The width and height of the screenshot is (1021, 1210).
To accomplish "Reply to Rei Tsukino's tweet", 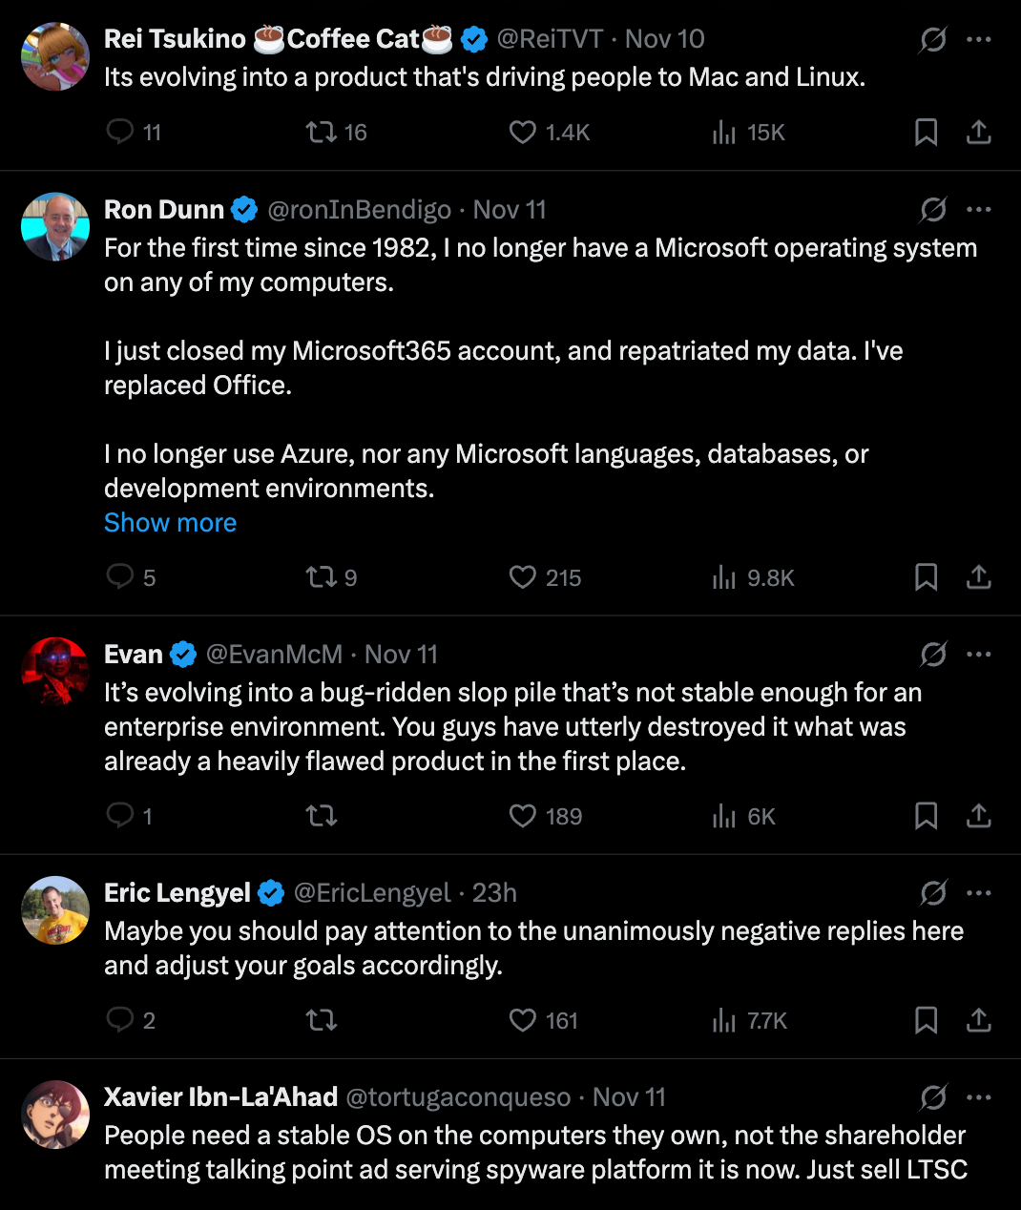I will coord(120,132).
